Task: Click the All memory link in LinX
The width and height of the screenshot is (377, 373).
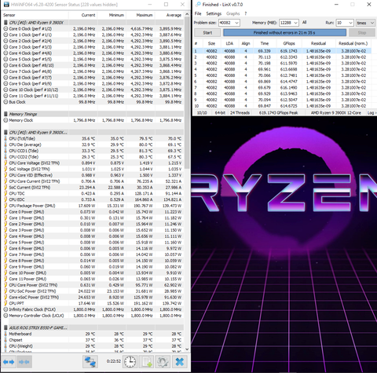Action: click(x=304, y=23)
